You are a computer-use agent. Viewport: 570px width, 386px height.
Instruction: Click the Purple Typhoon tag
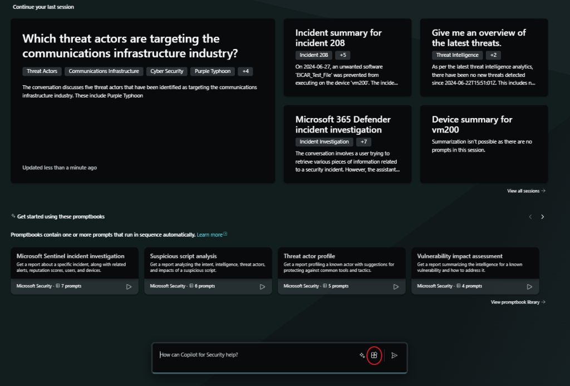[x=213, y=71]
